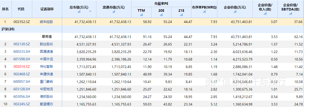Open the chart icon under TTM
The width and height of the screenshot is (310, 107).
click(141, 15)
